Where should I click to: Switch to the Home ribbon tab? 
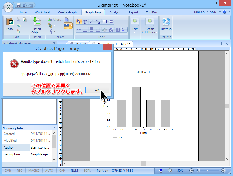pyautogui.click(x=23, y=12)
